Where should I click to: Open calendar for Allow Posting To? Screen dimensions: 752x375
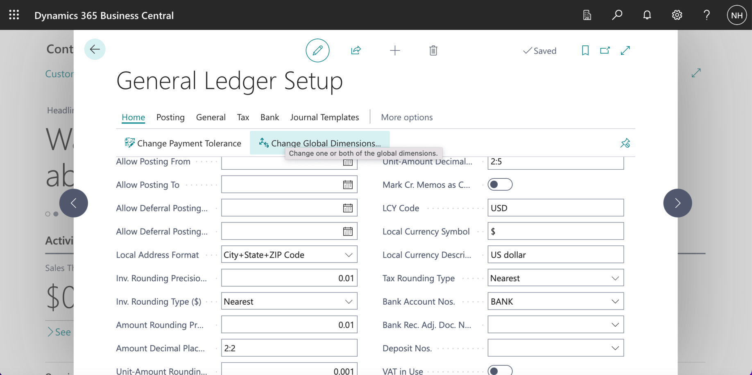click(348, 185)
